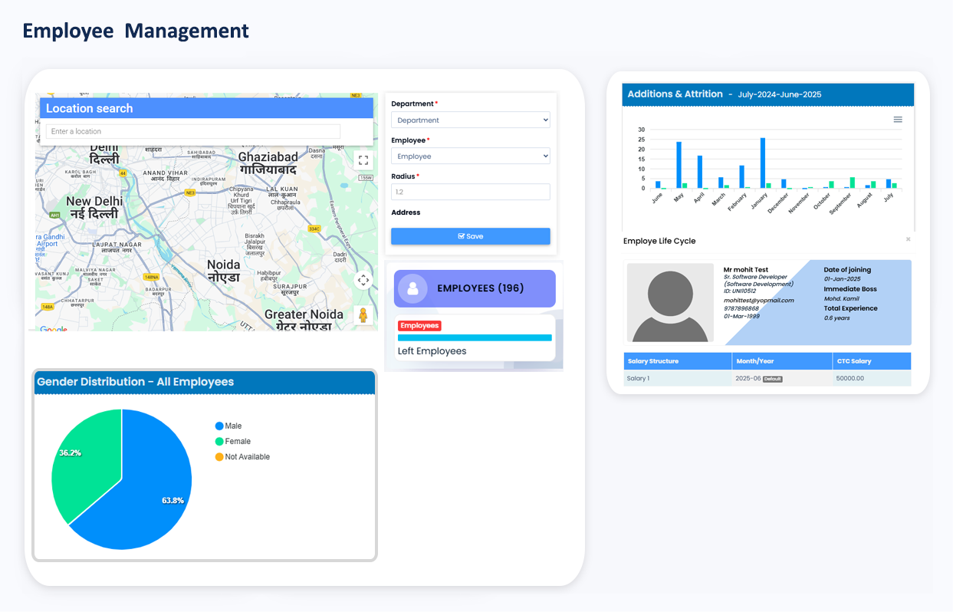
Task: Click the Google logo on the map
Action: pos(53,329)
